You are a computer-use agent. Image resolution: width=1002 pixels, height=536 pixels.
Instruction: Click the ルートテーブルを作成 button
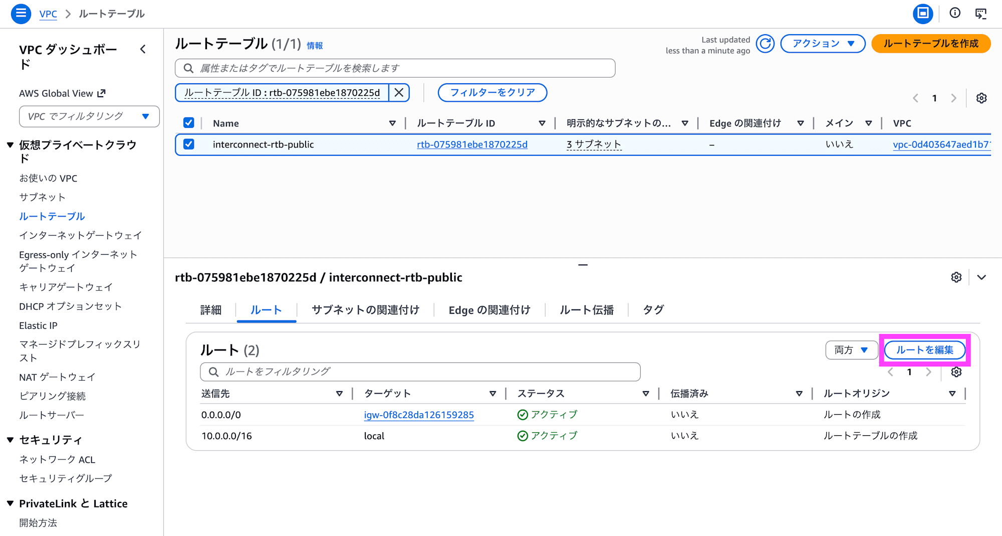(x=931, y=44)
